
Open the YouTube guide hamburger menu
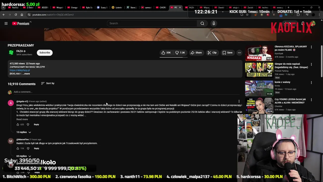[6, 24]
